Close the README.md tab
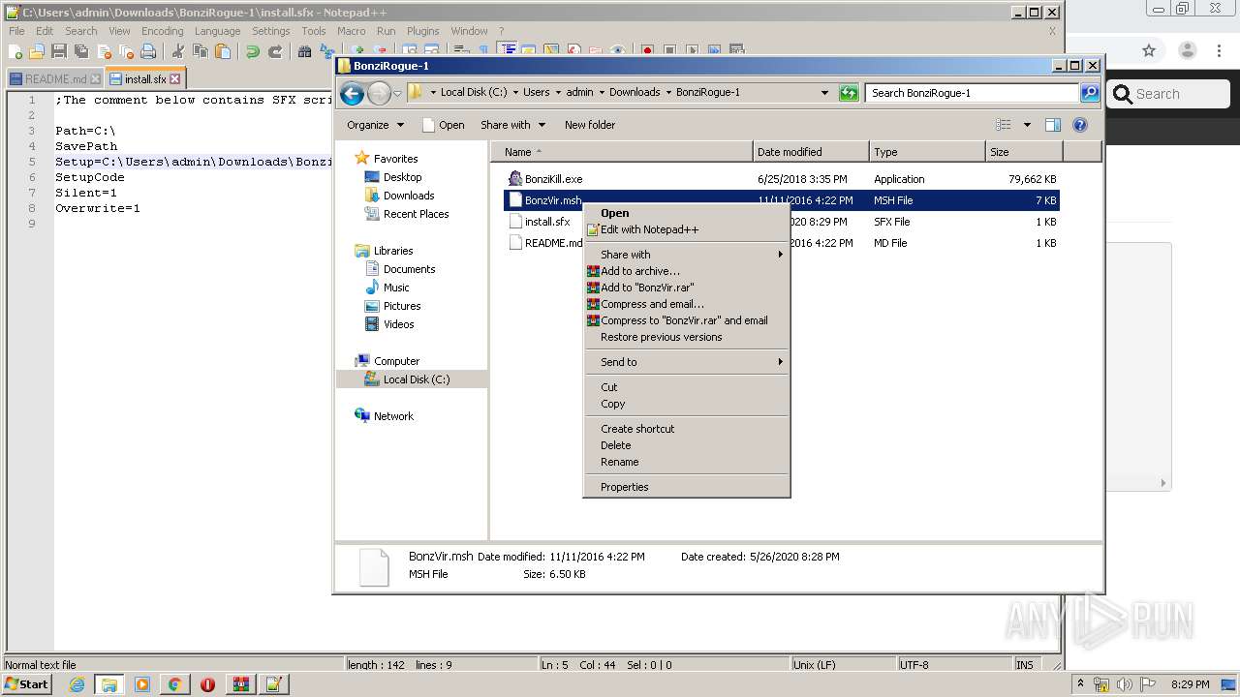Viewport: 1240px width, 697px height. (x=95, y=79)
